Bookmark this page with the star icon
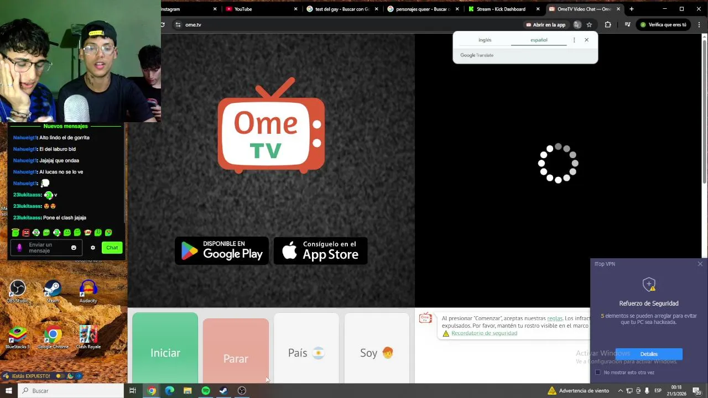Viewport: 708px width, 398px height. 590,25
